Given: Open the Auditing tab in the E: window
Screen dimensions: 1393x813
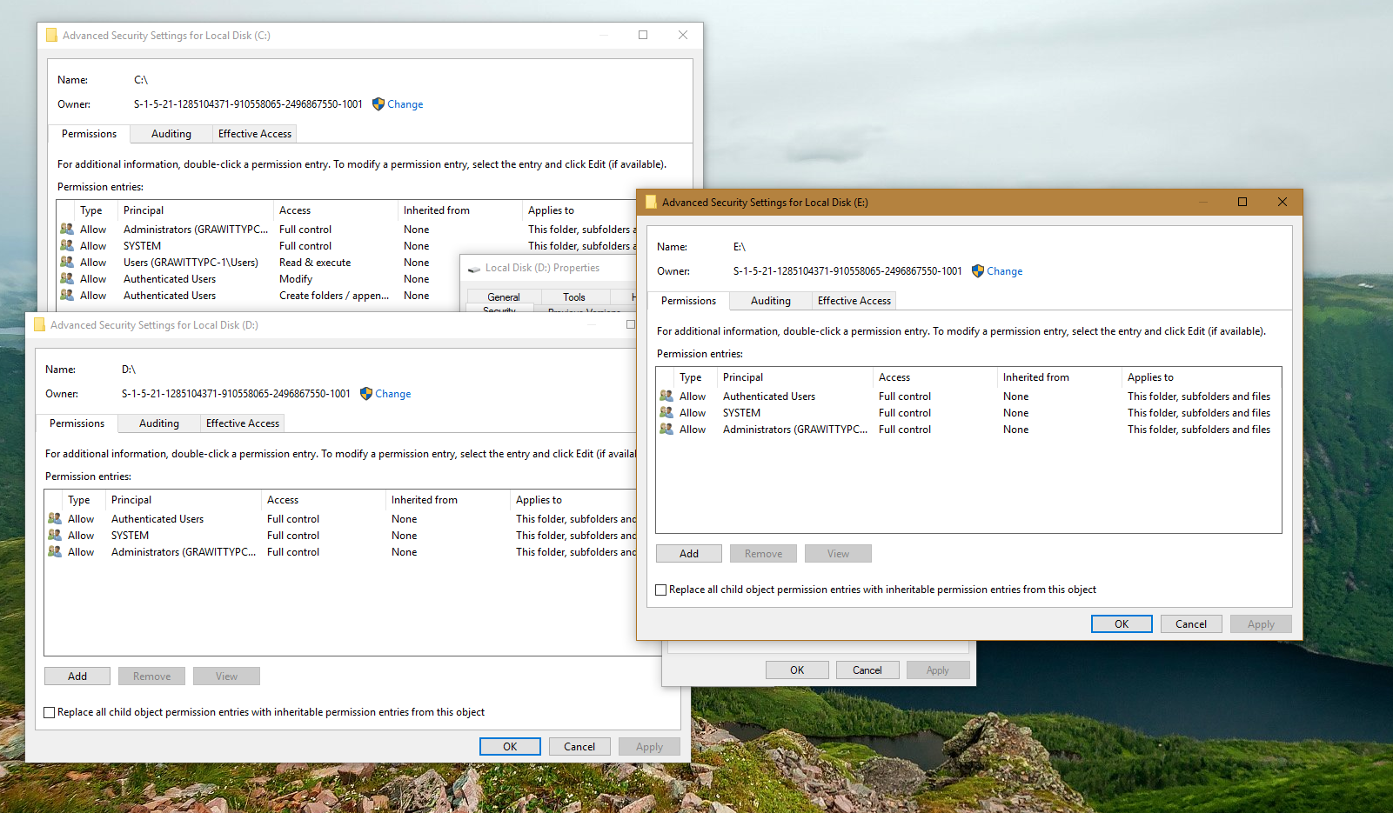Looking at the screenshot, I should 771,301.
